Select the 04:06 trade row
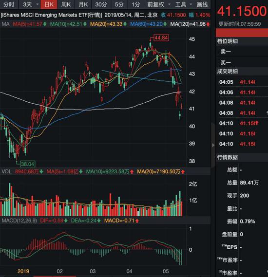 [242, 92]
